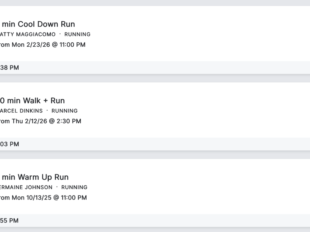This screenshot has width=310, height=232.
Task: Open the Warm Up Run workout title
Action: [34, 177]
